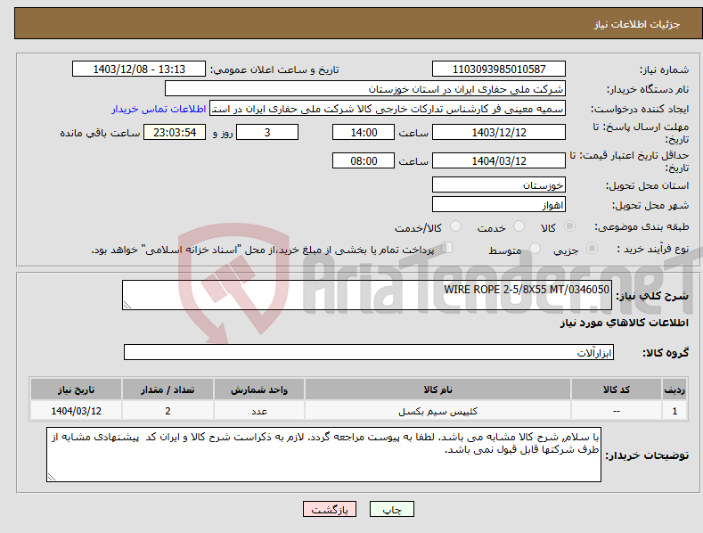Click the گروه کالا label
The image size is (703, 533).
pyautogui.click(x=666, y=353)
